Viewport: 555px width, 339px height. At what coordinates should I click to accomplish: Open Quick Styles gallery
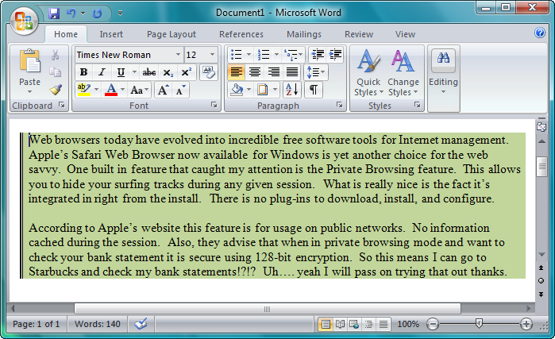pyautogui.click(x=368, y=72)
